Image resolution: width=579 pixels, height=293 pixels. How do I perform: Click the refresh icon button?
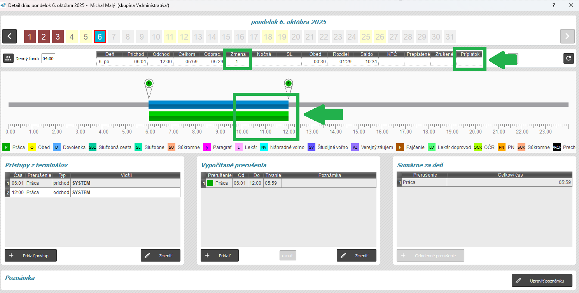coord(569,58)
